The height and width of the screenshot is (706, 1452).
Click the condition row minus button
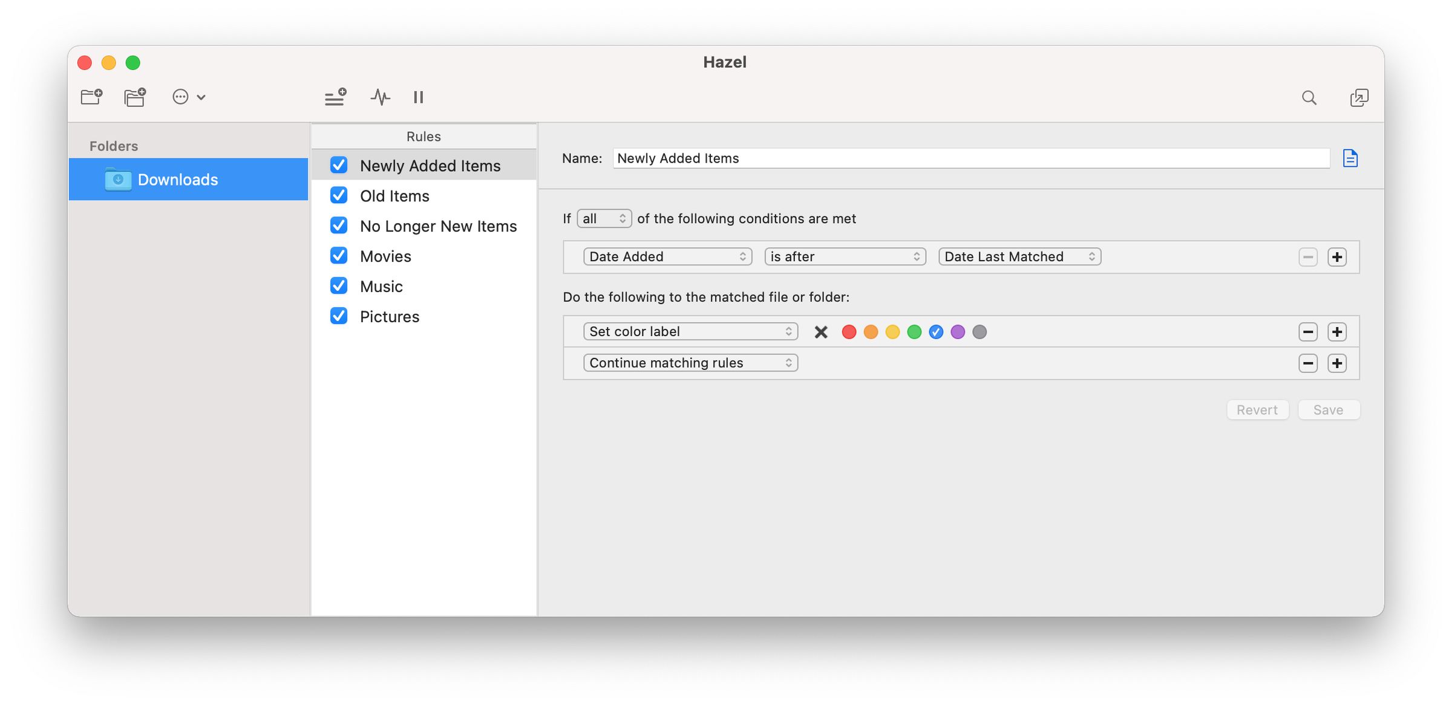[1308, 257]
